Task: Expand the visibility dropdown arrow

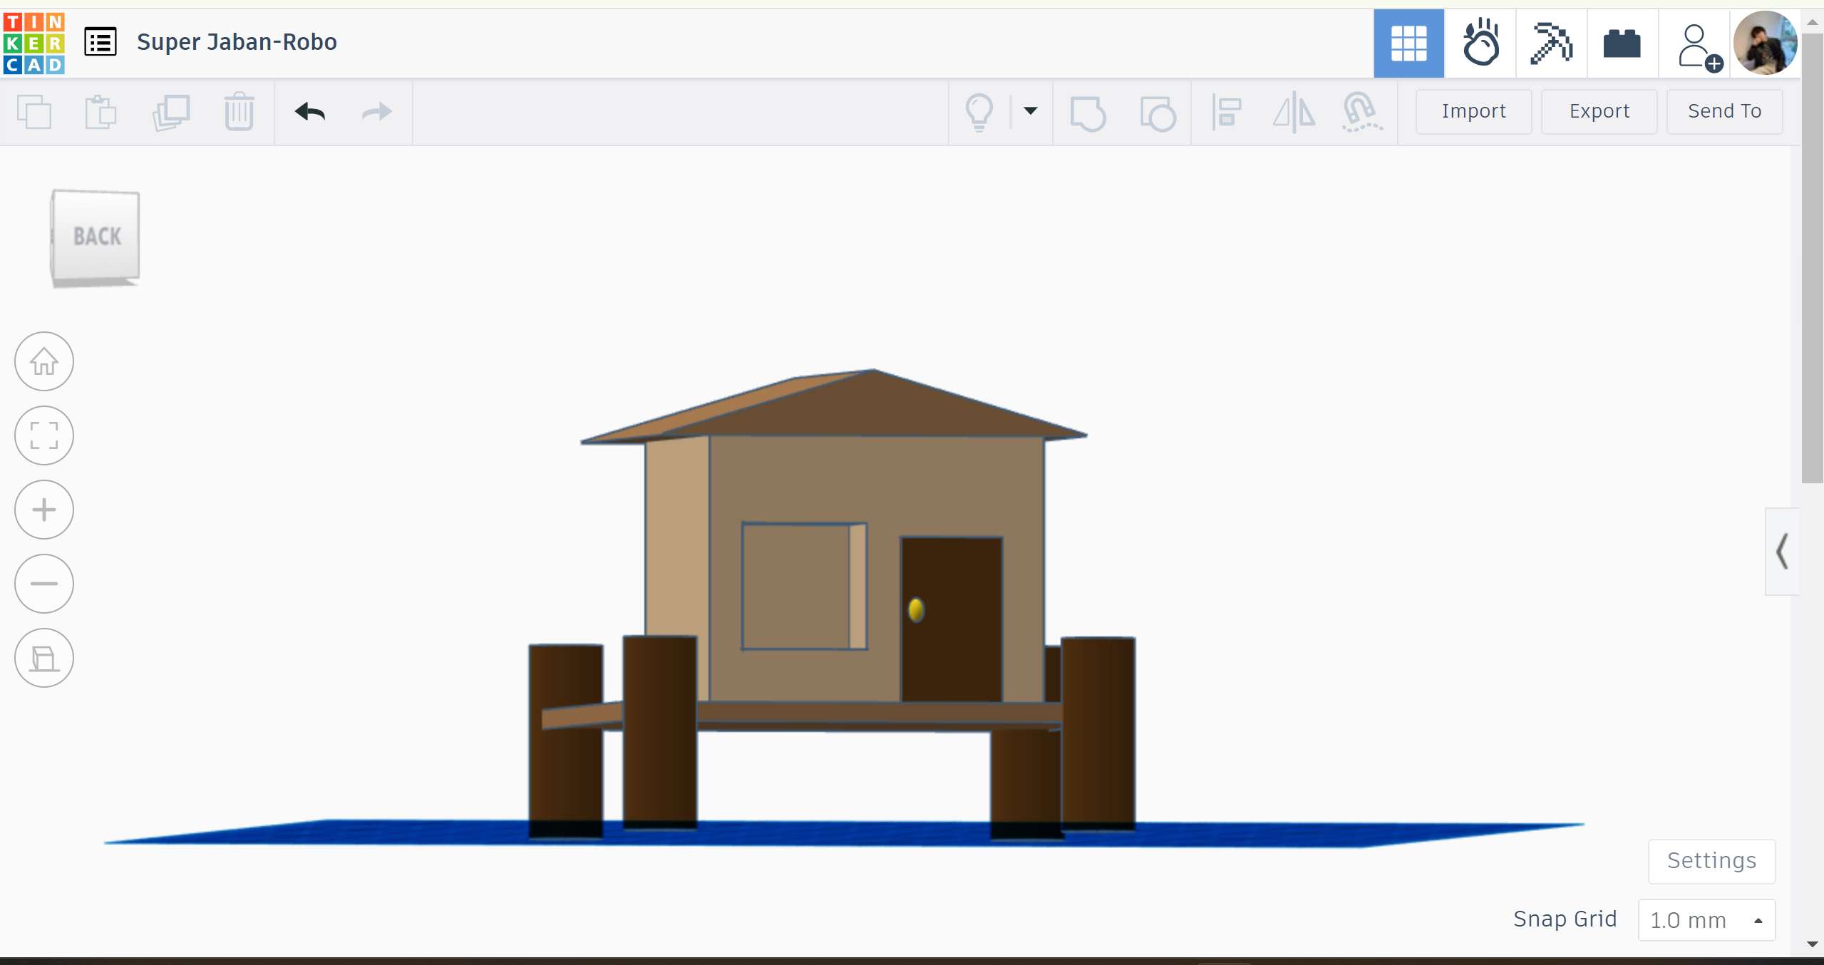Action: pos(1031,111)
